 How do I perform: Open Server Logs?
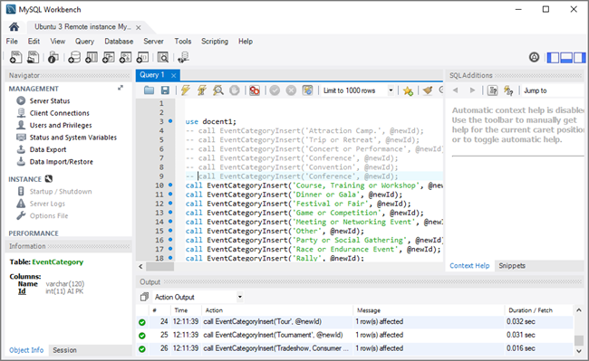click(x=47, y=204)
